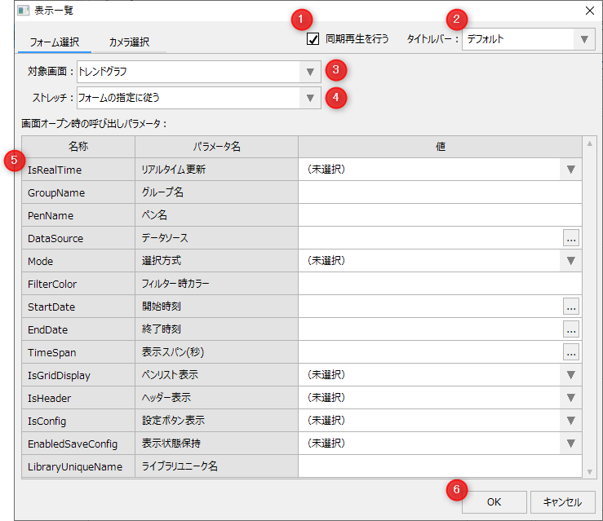Click the リアルタイム更新 parameter cell
This screenshot has width=603, height=521.
point(216,170)
